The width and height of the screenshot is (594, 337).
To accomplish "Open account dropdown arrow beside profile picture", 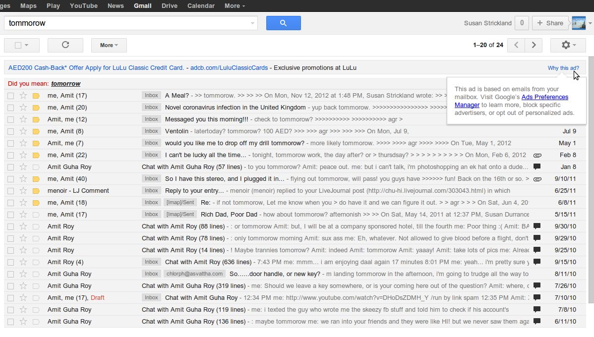I will point(590,23).
